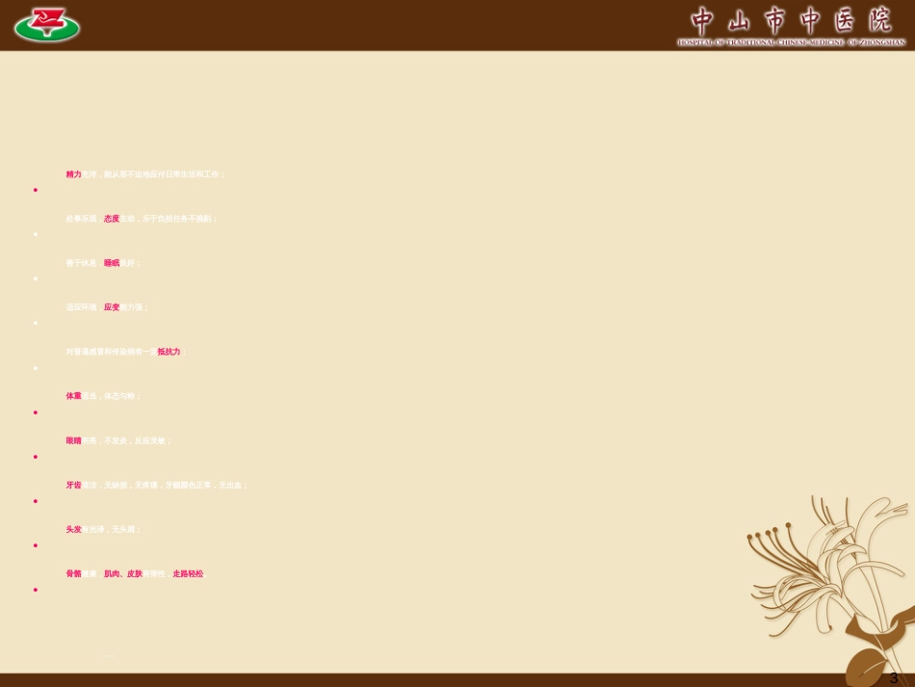Click the pink bullet below the 骨骼 line

(36, 590)
